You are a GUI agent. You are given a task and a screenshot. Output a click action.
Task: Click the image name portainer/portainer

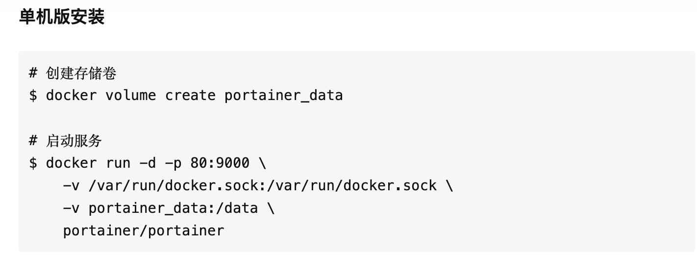(144, 230)
